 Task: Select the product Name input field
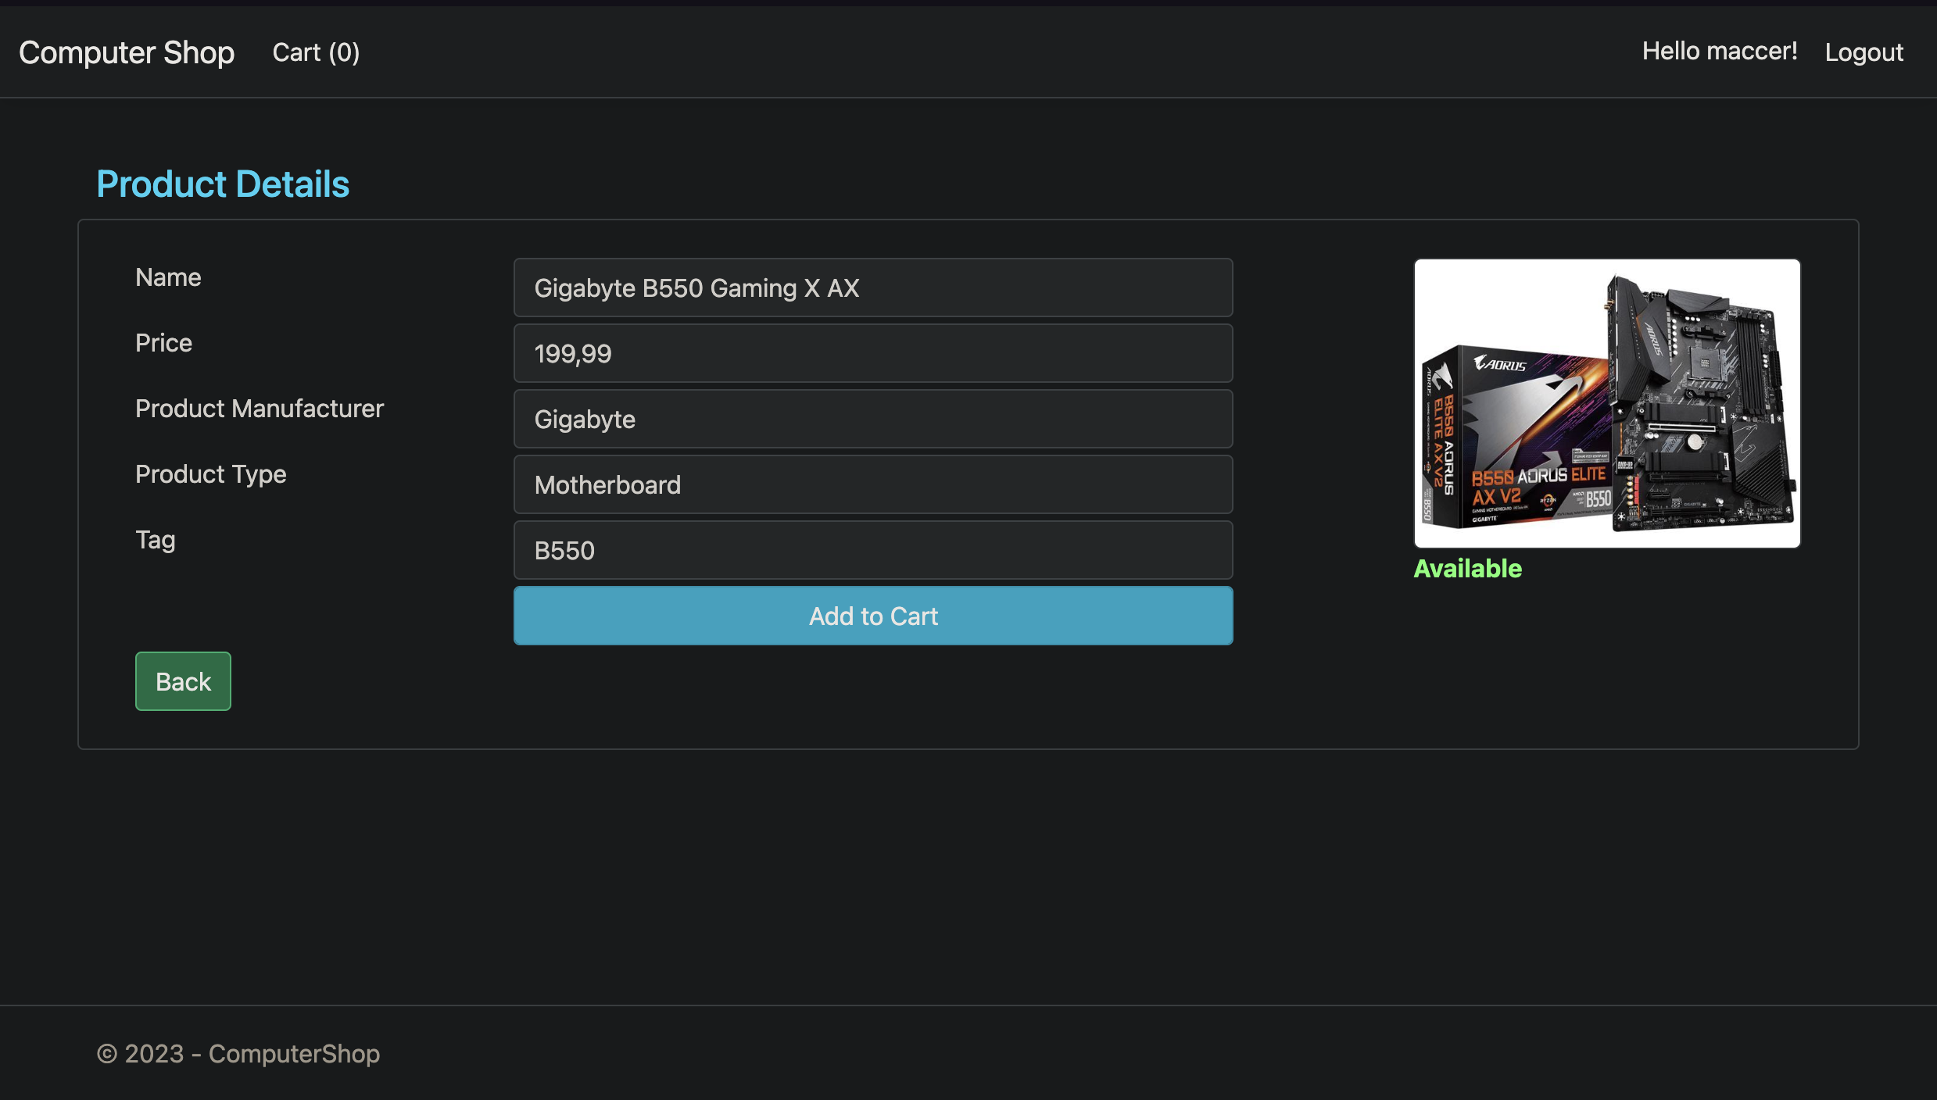(x=872, y=287)
